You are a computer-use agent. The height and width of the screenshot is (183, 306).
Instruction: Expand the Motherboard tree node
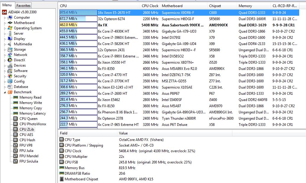click(x=5, y=23)
